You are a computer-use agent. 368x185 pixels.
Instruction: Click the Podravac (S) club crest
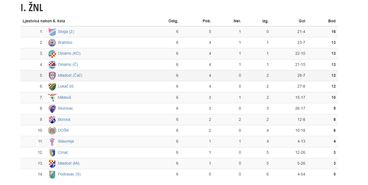[52, 174]
